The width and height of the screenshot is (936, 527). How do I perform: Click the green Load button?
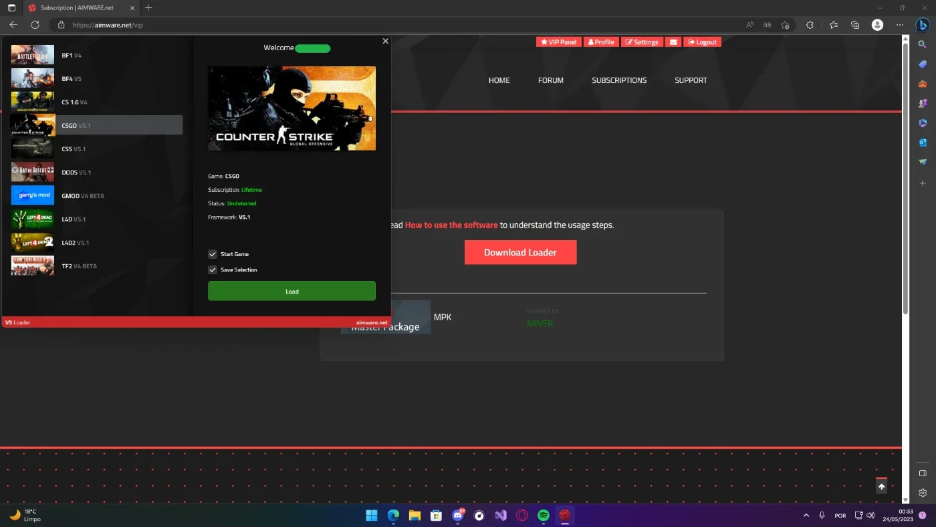click(291, 291)
